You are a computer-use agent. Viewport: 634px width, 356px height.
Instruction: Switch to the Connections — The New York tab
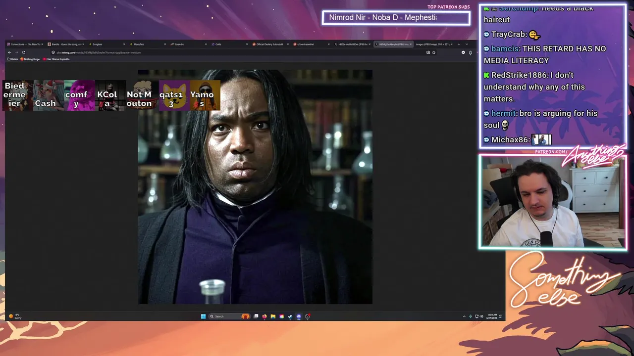(25, 44)
